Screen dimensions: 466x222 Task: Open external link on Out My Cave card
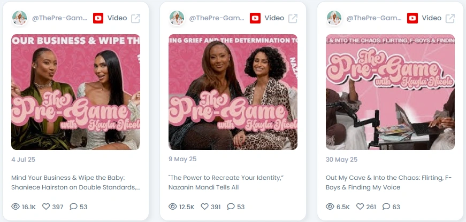pyautogui.click(x=450, y=18)
